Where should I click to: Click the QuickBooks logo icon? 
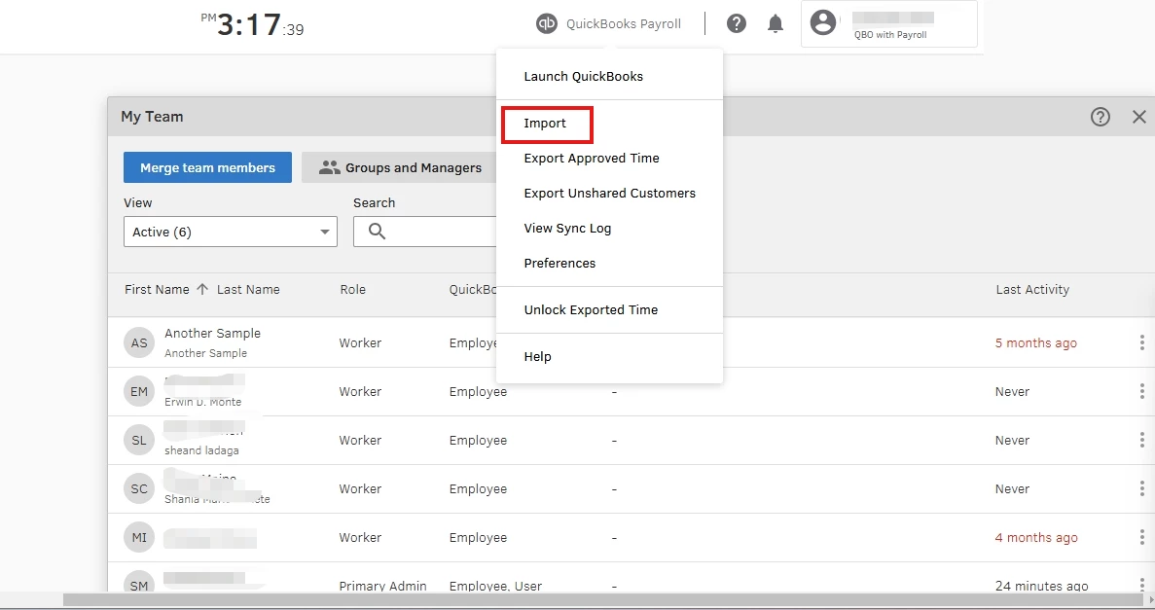pyautogui.click(x=547, y=23)
